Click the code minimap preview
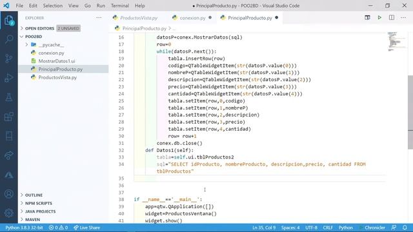Image resolution: width=413 pixels, height=232 pixels. pyautogui.click(x=397, y=41)
